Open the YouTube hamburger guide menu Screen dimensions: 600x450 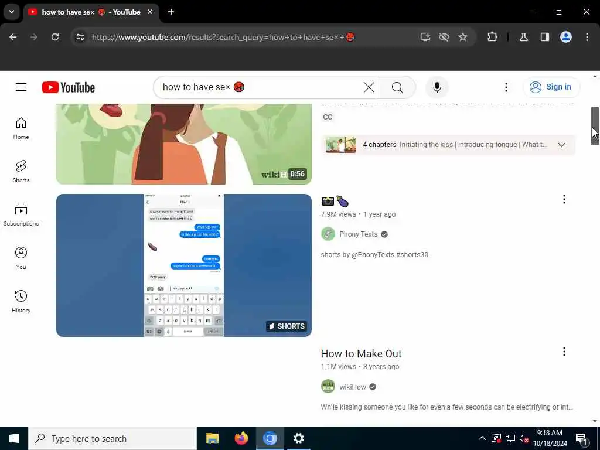pos(21,87)
